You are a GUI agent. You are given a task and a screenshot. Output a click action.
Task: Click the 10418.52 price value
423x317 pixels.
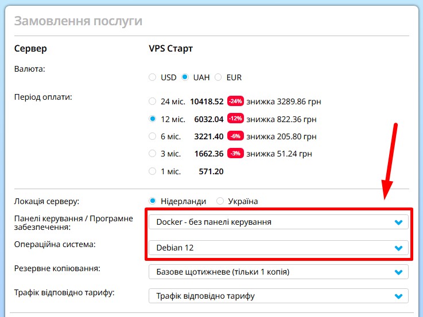click(207, 101)
